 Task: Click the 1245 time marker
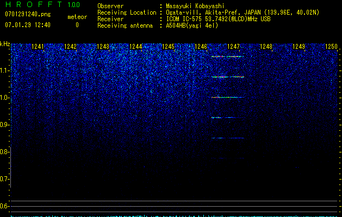pos(169,47)
